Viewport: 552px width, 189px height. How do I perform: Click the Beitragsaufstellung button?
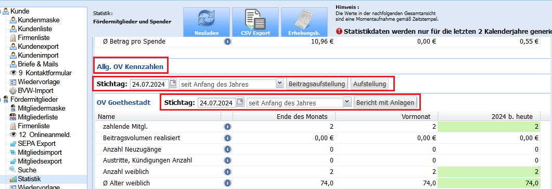(x=317, y=84)
